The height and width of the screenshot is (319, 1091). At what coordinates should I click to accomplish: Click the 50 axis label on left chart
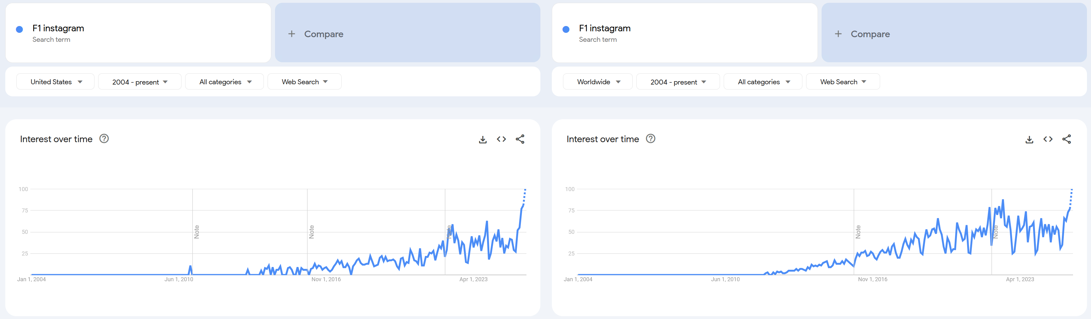point(25,232)
